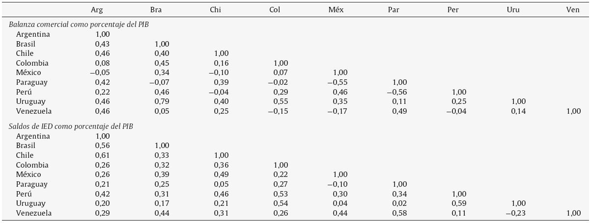Select the cell with value 0,61
Viewport: 591px width, 223px height.
click(x=102, y=155)
